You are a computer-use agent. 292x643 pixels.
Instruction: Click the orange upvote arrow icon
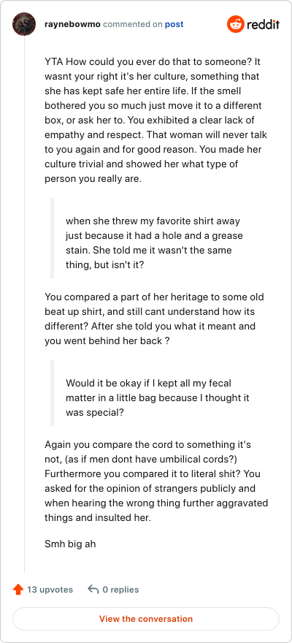point(18,590)
